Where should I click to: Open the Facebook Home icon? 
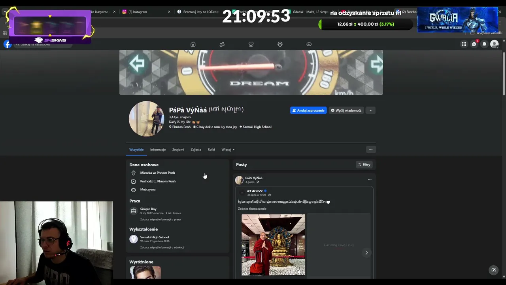tap(193, 44)
